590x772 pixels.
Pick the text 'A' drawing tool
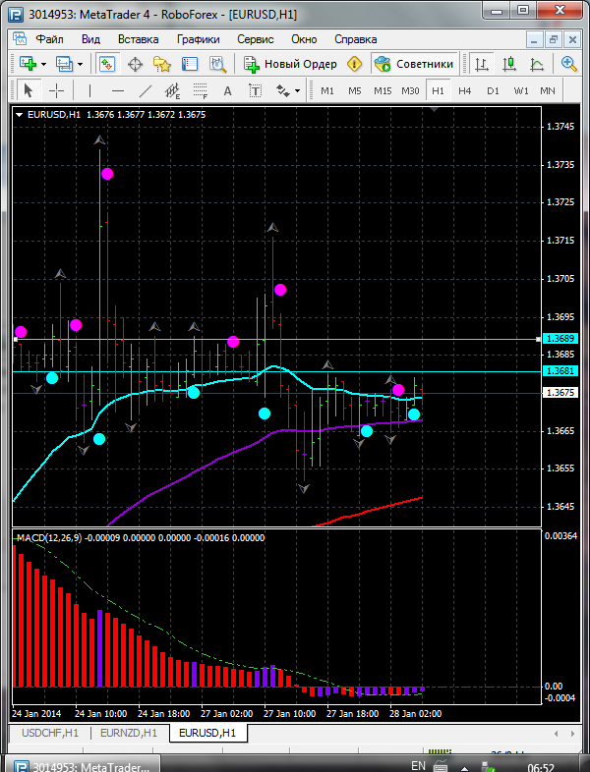[228, 90]
